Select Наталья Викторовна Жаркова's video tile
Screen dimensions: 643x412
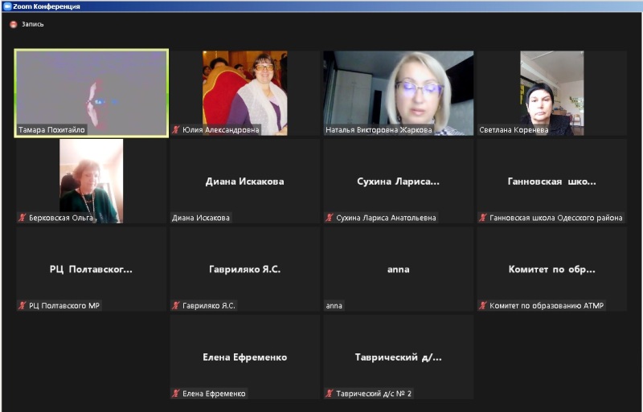(398, 93)
